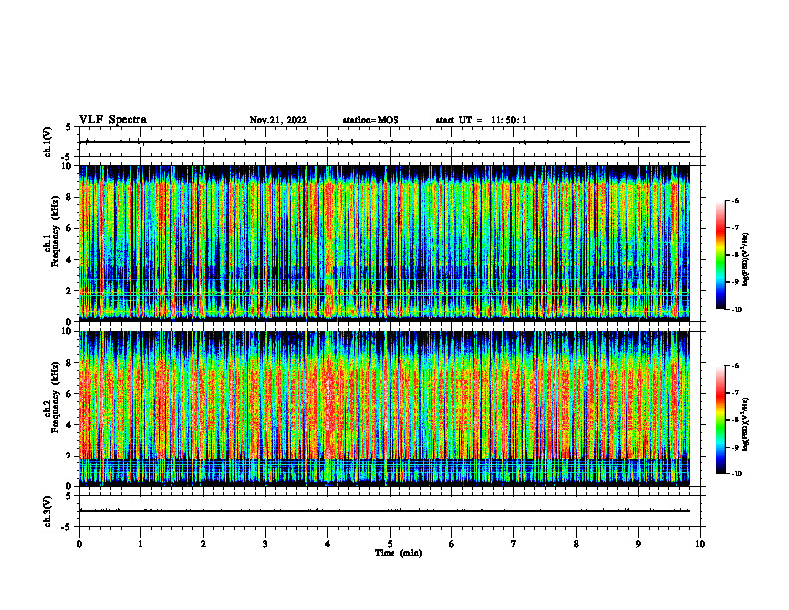The width and height of the screenshot is (789, 610).
Task: Click inside the ch.2 spectrogram panel
Action: coord(385,409)
